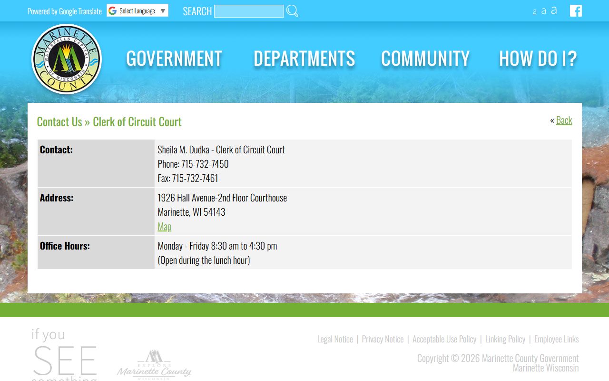
Task: Click the 'Monday - Friday 8:30 am to 4:30 pm' text
Action: coord(217,246)
